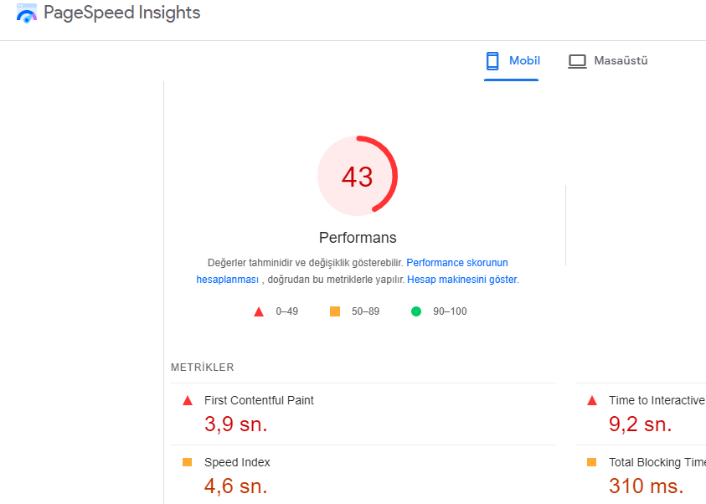Expand the Time to Interactive metric
This screenshot has height=504, width=706.
point(656,401)
